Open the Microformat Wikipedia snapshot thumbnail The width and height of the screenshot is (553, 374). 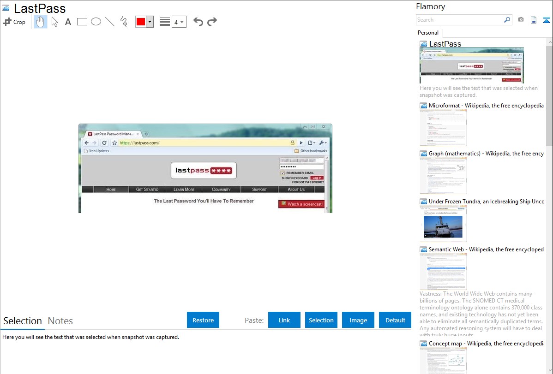pyautogui.click(x=443, y=128)
